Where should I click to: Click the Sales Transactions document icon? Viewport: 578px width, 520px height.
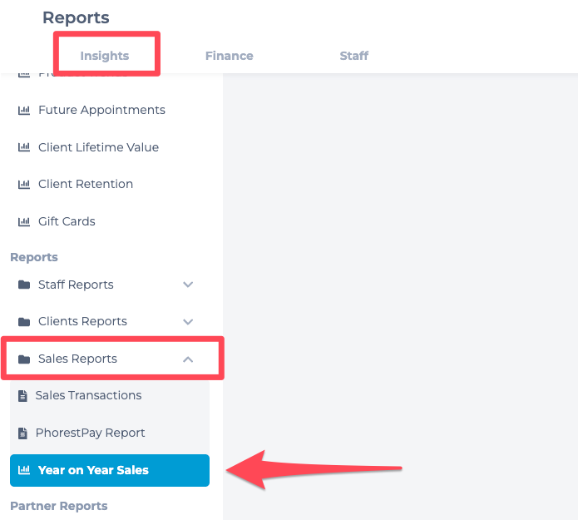pos(22,396)
